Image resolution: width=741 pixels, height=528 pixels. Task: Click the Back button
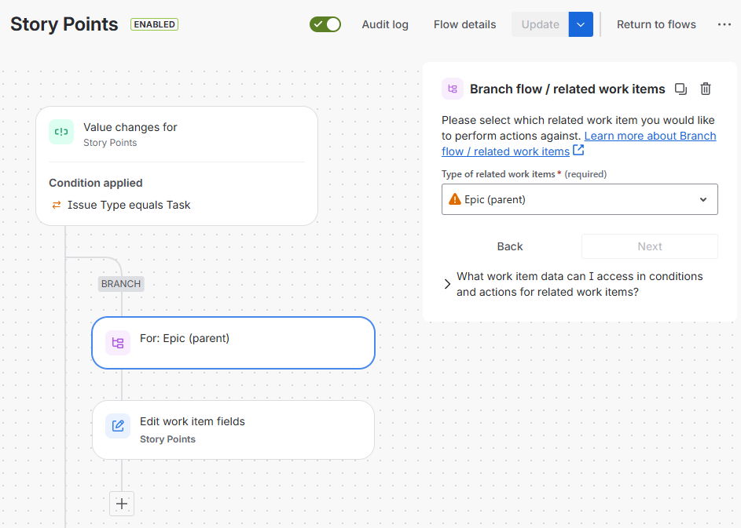pos(510,246)
